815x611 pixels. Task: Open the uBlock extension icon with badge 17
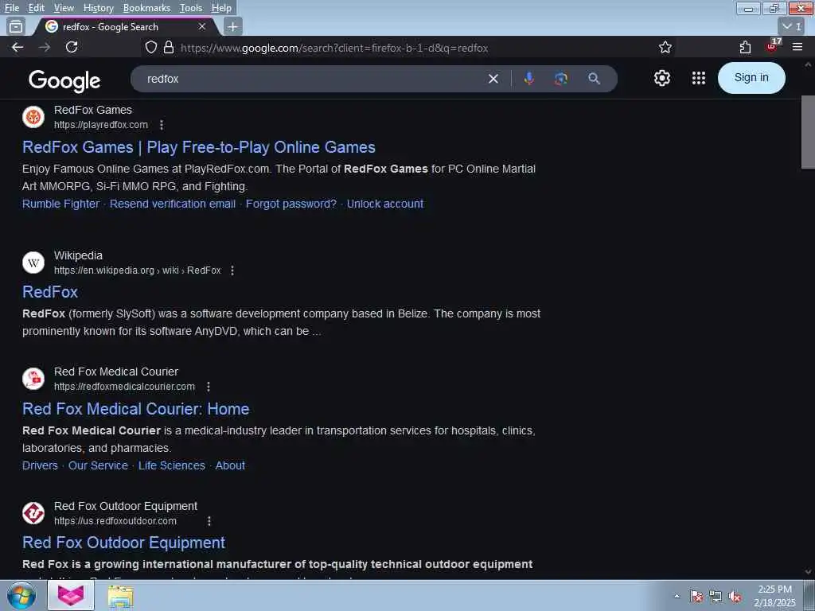coord(772,46)
